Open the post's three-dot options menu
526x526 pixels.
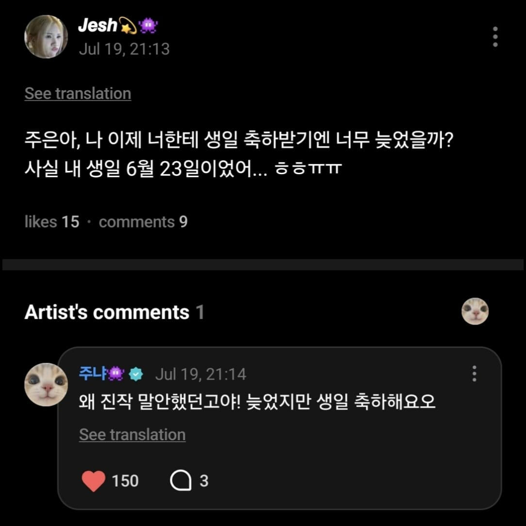tap(495, 36)
